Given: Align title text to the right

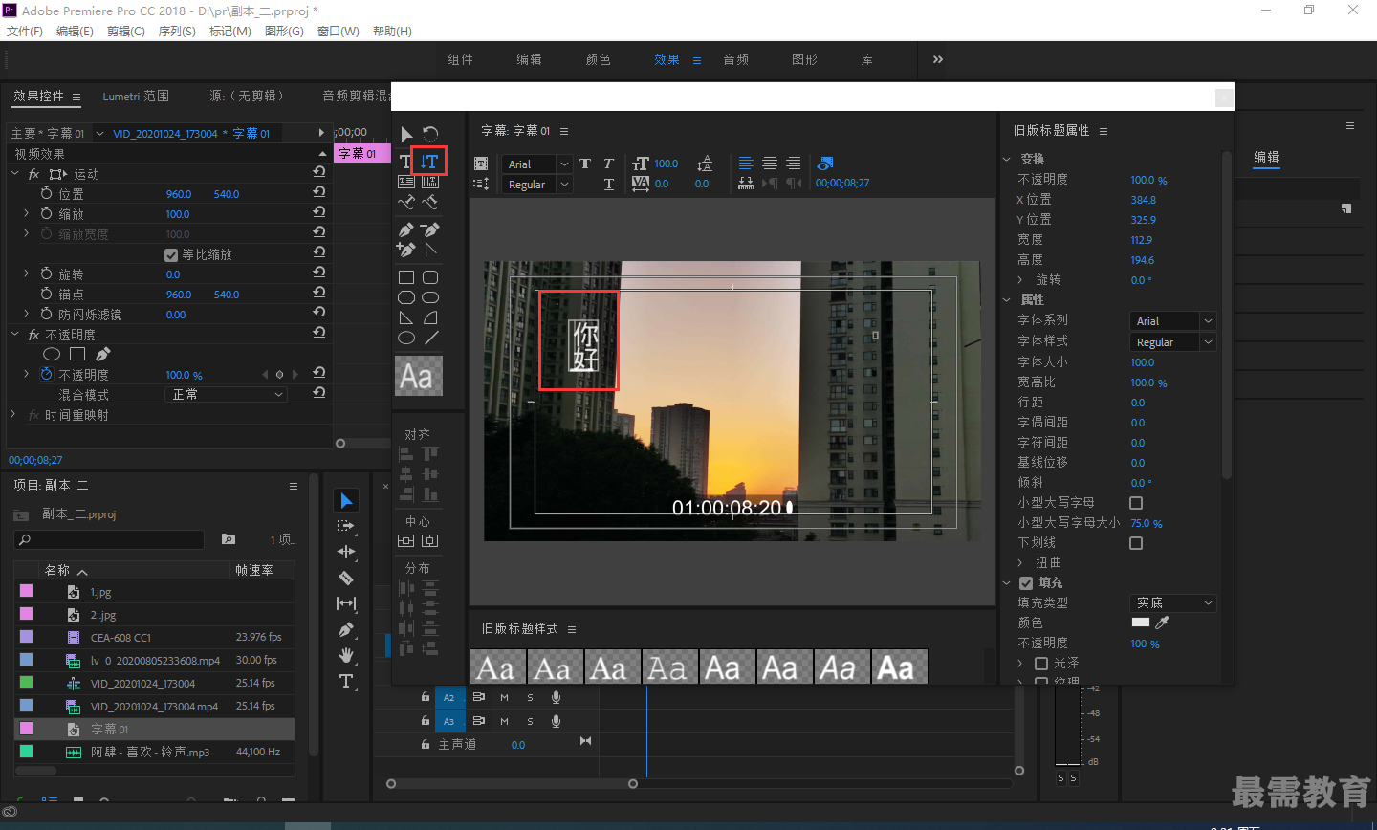Looking at the screenshot, I should (794, 164).
